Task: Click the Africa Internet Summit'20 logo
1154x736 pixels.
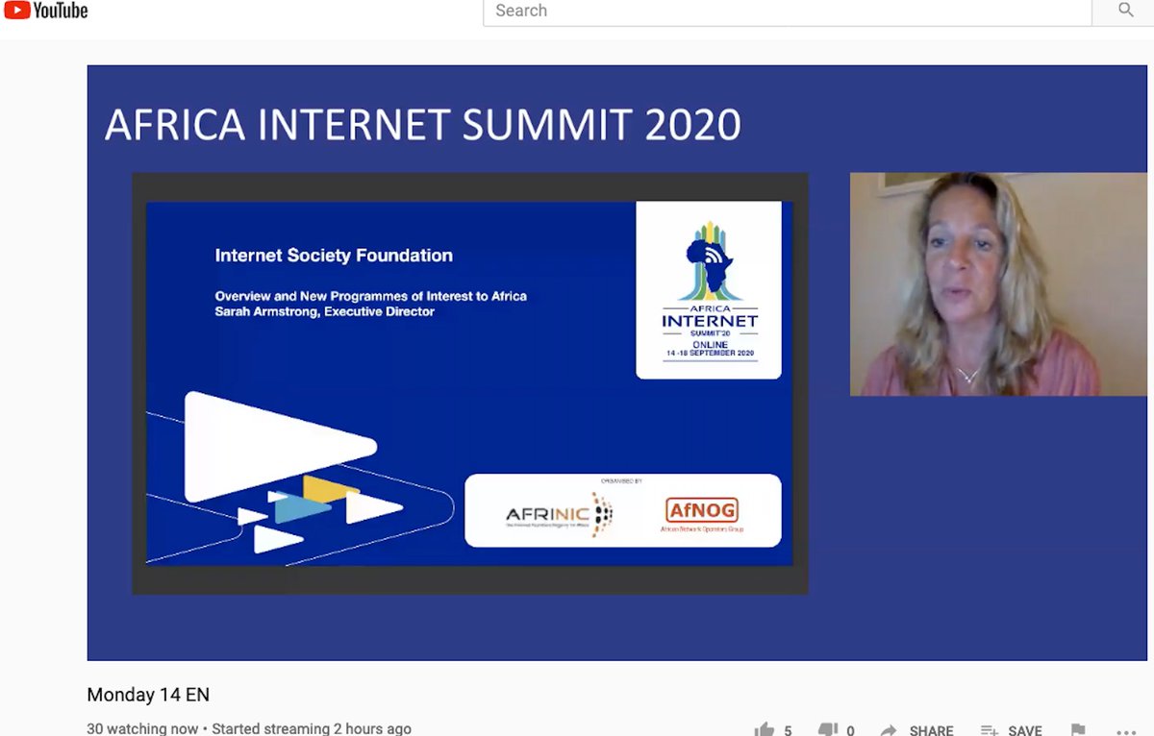Action: pyautogui.click(x=709, y=290)
